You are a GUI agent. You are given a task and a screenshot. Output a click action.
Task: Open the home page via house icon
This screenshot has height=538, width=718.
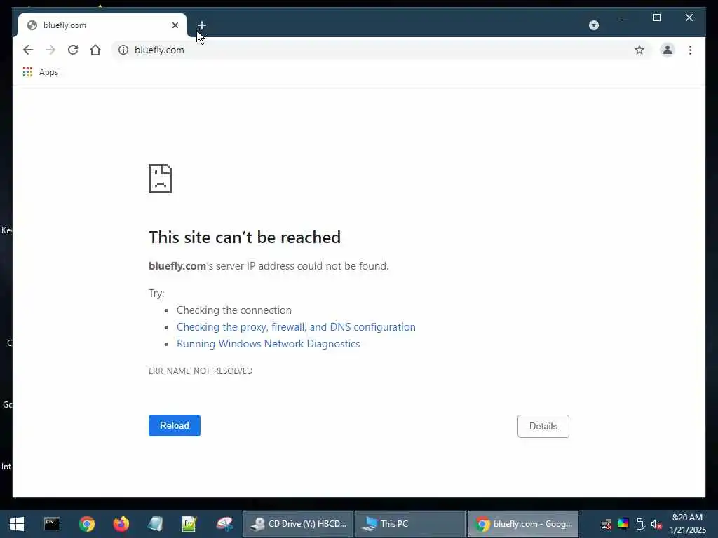[x=95, y=50]
